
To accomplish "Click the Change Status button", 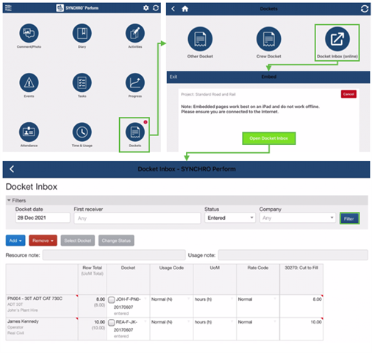I will [116, 240].
